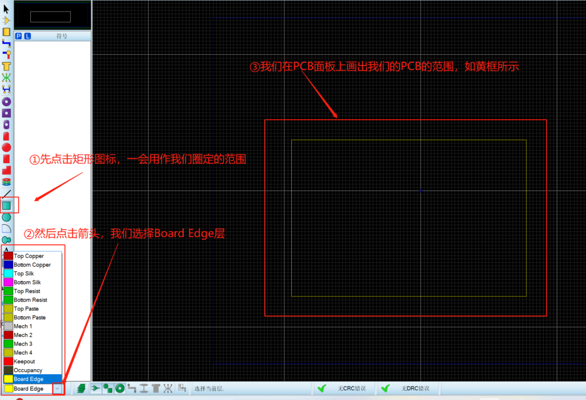
Task: Activate the green Ratsnest mode tool
Action: (x=6, y=78)
